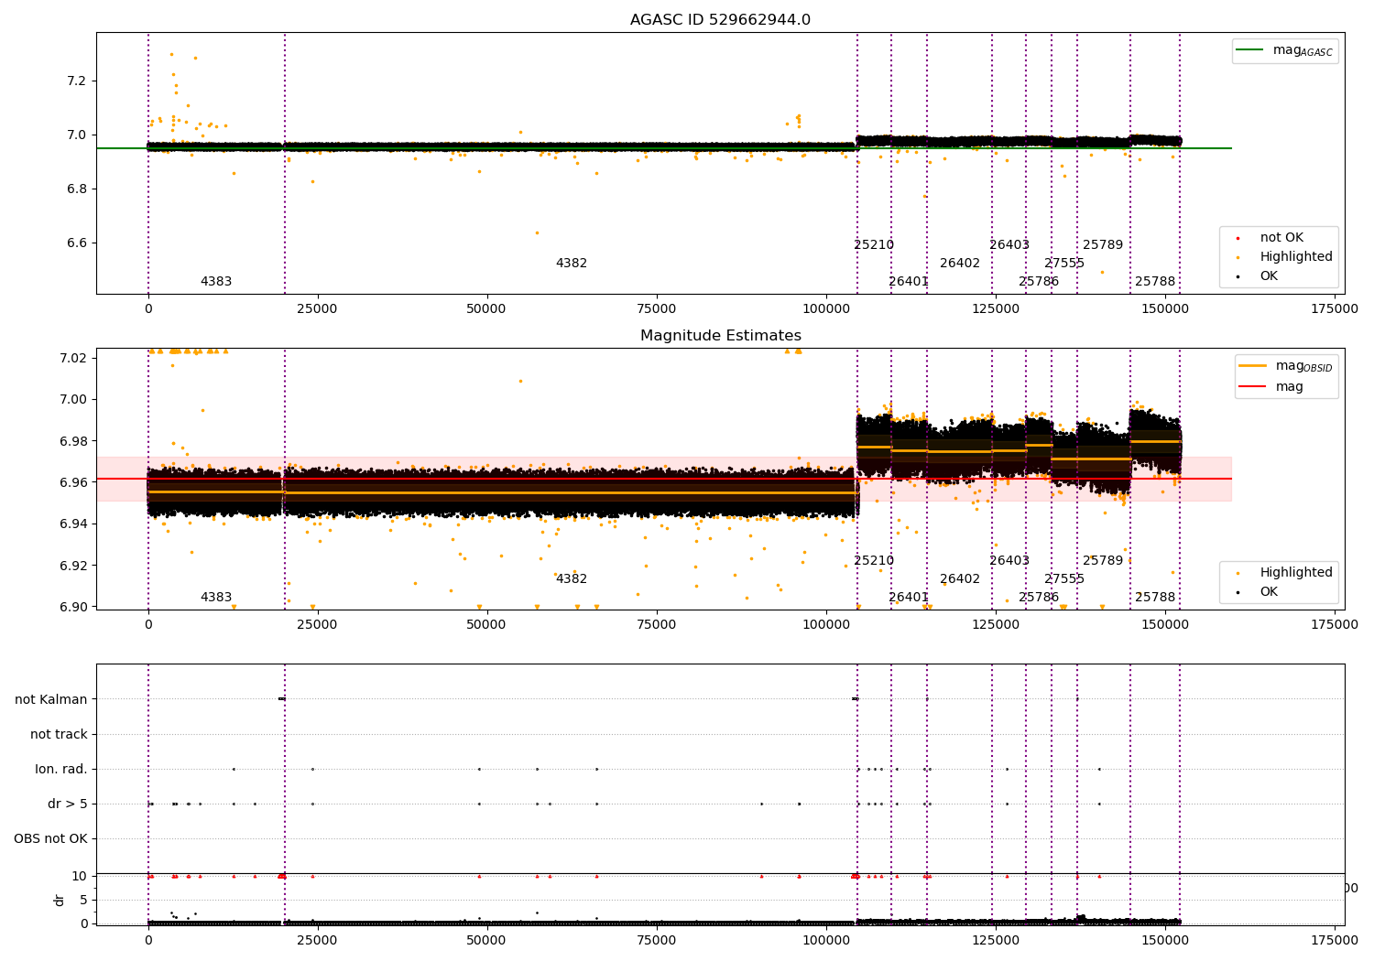The width and height of the screenshot is (1374, 961).
Task: Click the 6.6 y-axis tick label
Action: tap(77, 243)
